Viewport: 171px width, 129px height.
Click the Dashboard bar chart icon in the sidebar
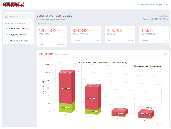click(7, 16)
